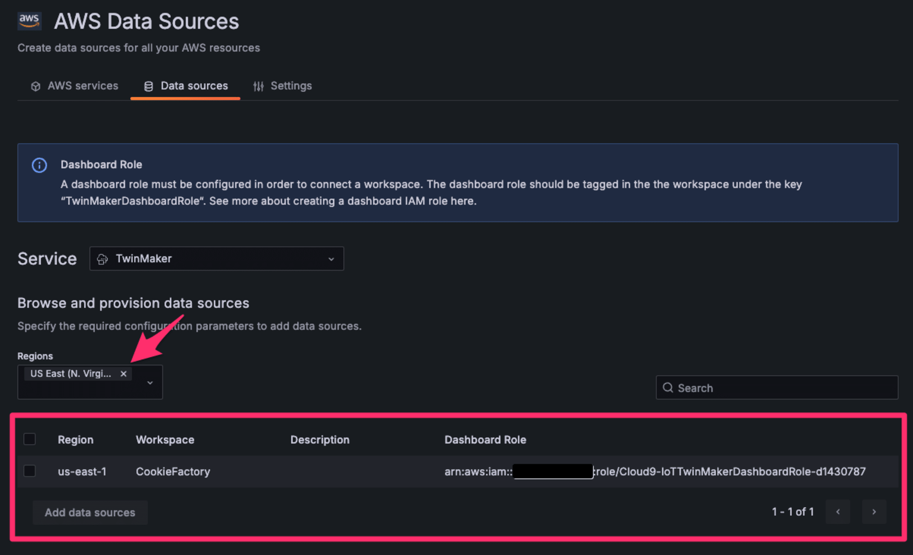Open the AWS services tab

pyautogui.click(x=74, y=86)
